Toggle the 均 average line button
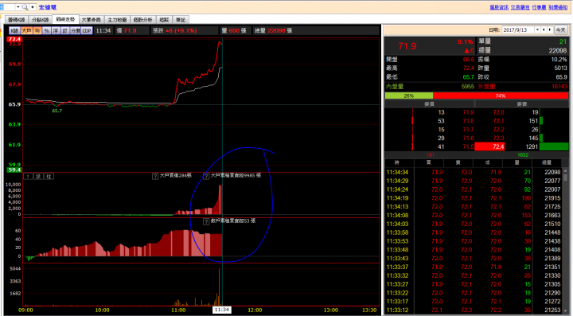The image size is (573, 316). coord(37,31)
